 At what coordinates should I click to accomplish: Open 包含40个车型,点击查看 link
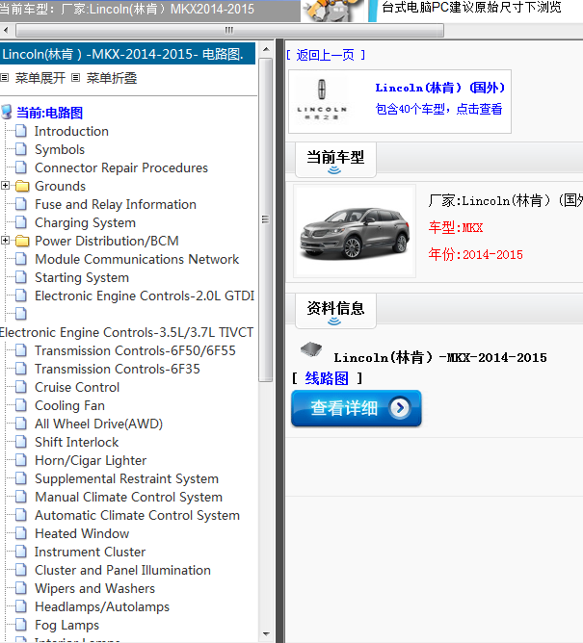(438, 109)
